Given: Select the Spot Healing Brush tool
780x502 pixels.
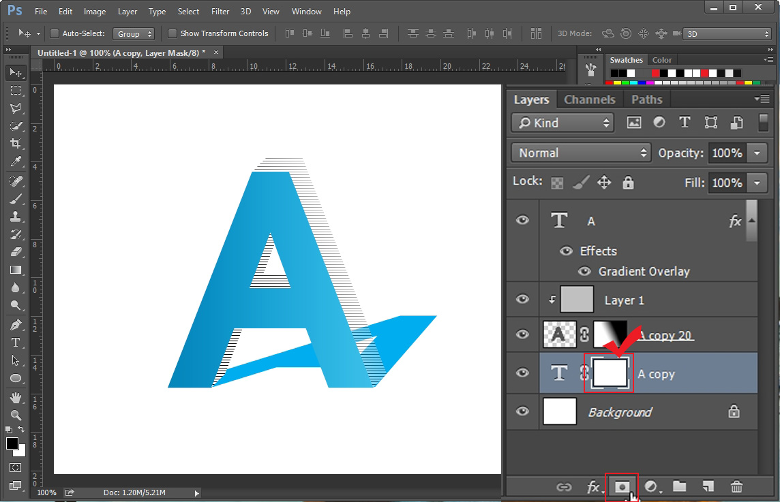Looking at the screenshot, I should pyautogui.click(x=16, y=181).
